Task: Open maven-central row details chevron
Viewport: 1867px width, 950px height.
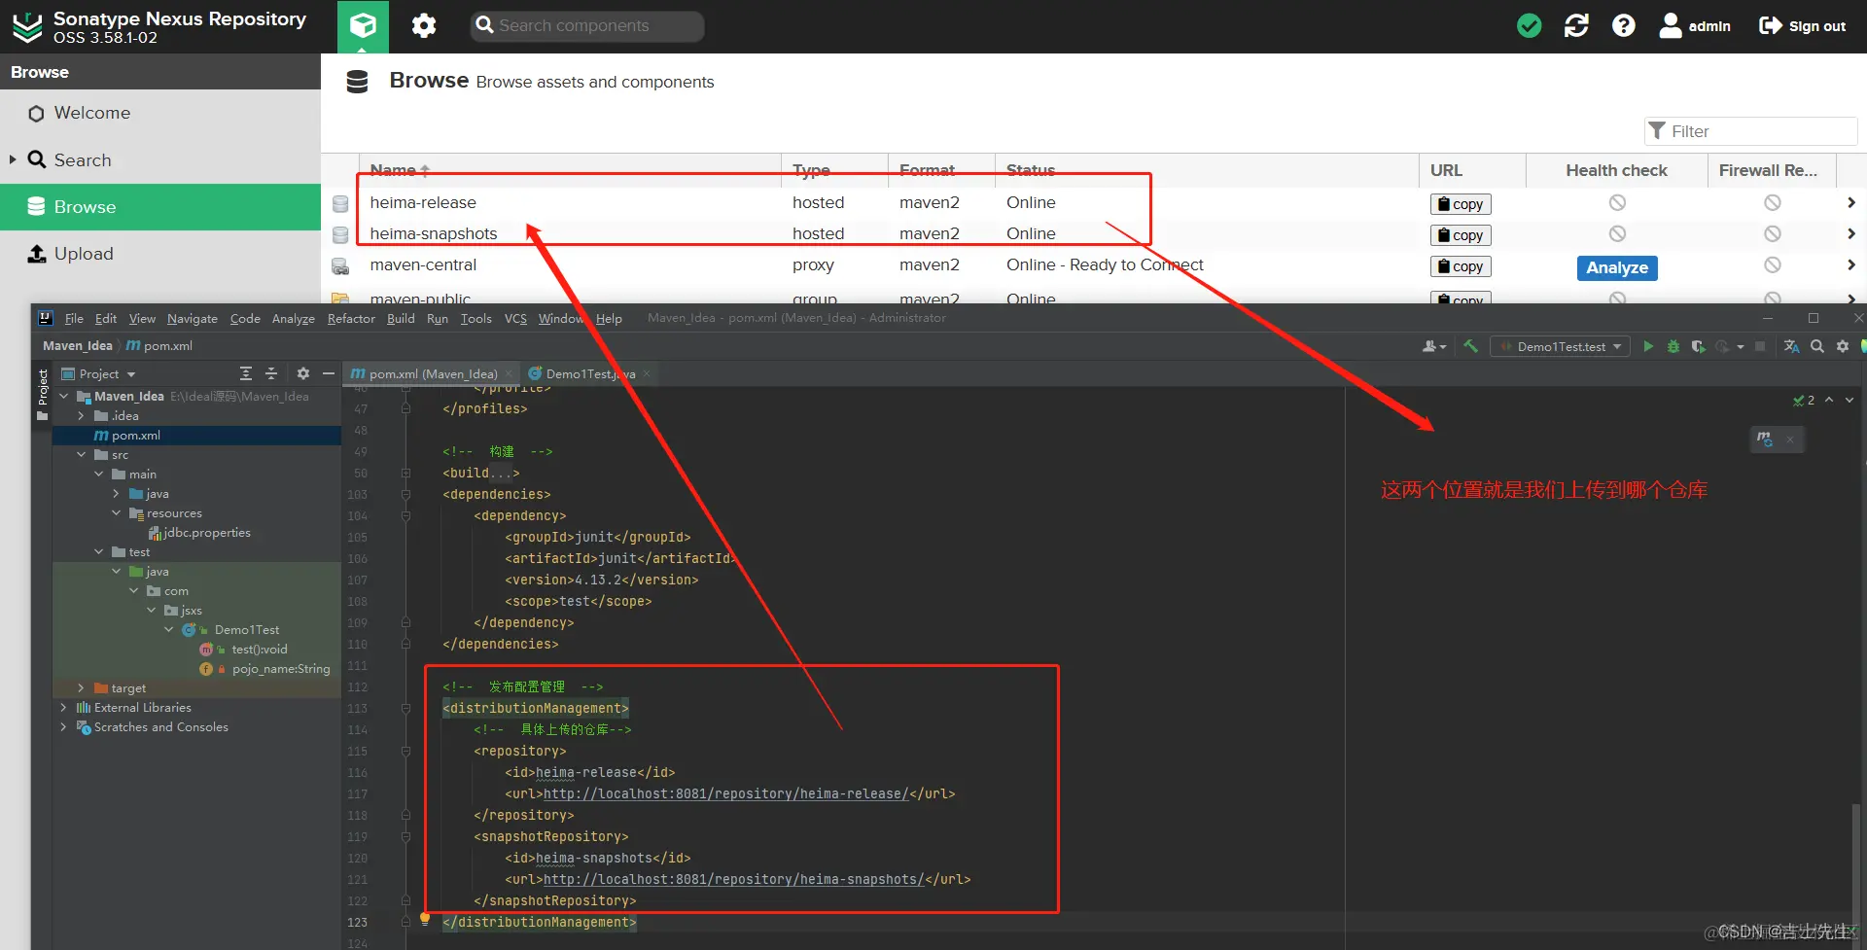Action: tap(1850, 264)
